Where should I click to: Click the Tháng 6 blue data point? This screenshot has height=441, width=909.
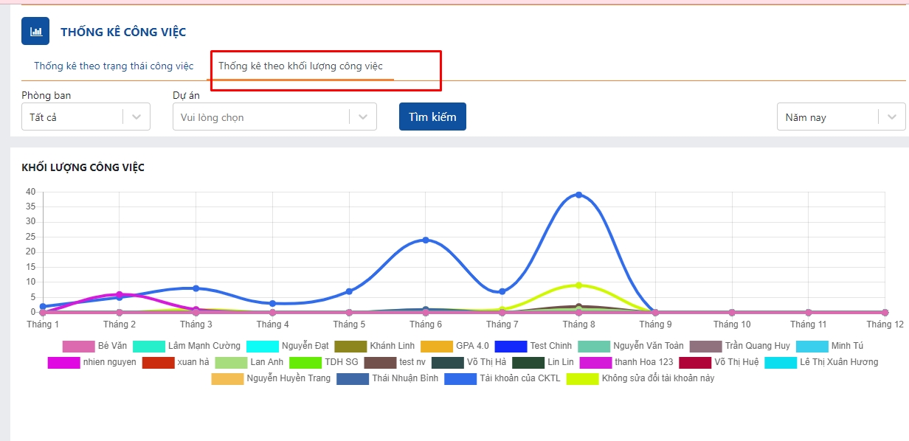click(426, 240)
